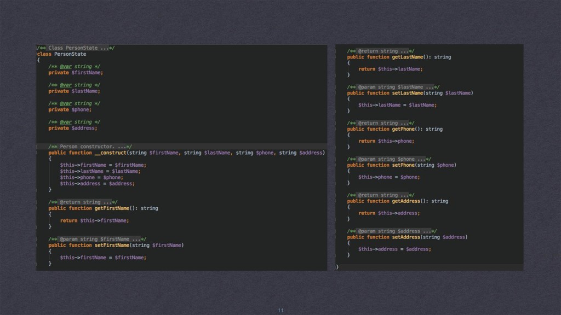This screenshot has width=561, height=315.
Task: Click the return $this->phone; statement
Action: pos(386,141)
